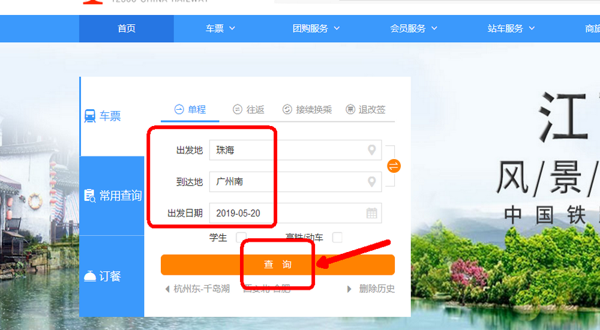Image resolution: width=600 pixels, height=330 pixels.
Task: Click the train icon beside 车票 sidebar
Action: [90, 116]
